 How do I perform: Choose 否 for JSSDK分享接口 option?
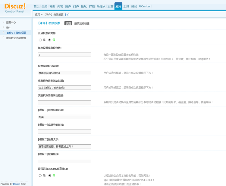50,175
